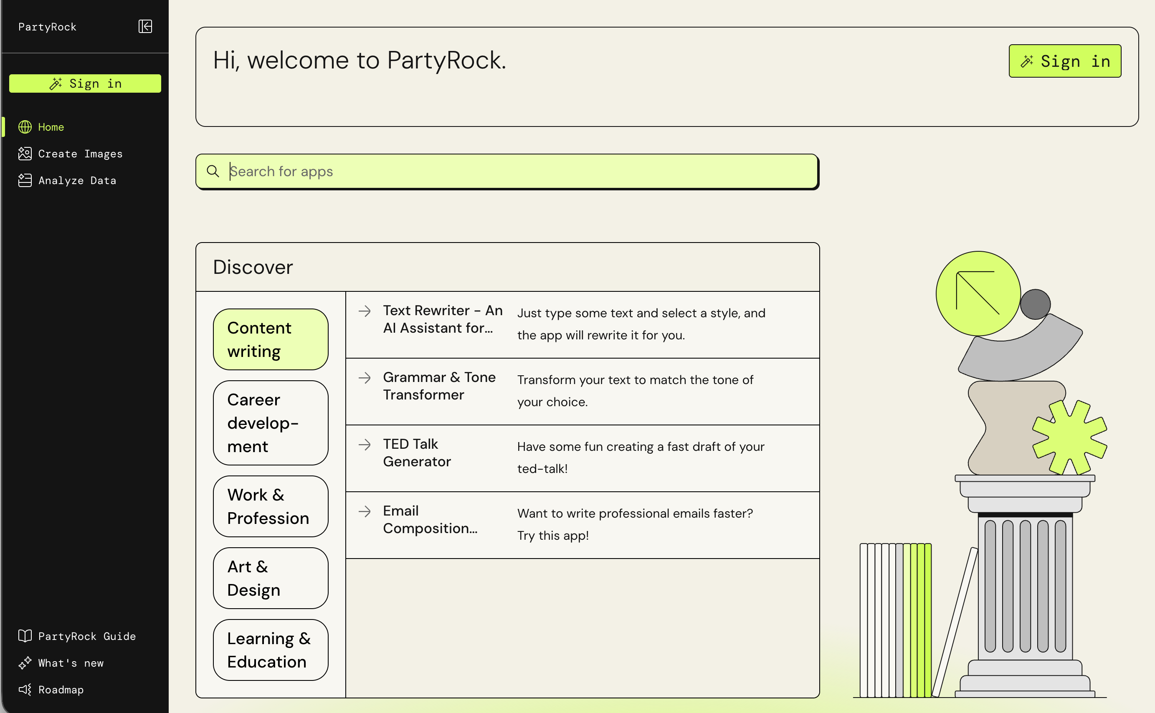The height and width of the screenshot is (713, 1155).
Task: Click the Home globe icon
Action: point(25,127)
